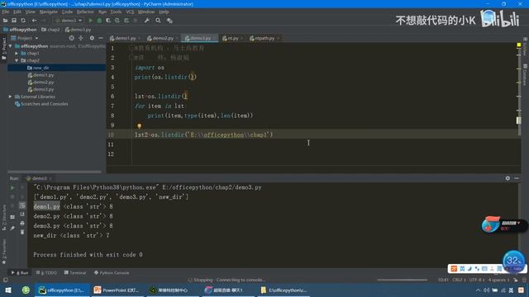Open the TODO tool window
The width and height of the screenshot is (529, 297).
46,273
